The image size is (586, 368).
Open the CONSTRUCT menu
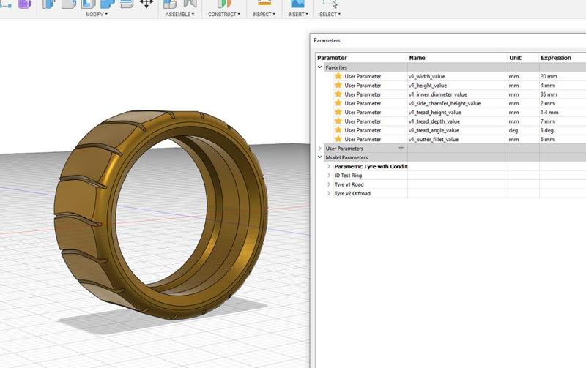click(x=223, y=14)
